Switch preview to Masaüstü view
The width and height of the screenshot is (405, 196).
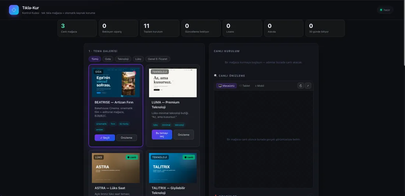tap(226, 86)
